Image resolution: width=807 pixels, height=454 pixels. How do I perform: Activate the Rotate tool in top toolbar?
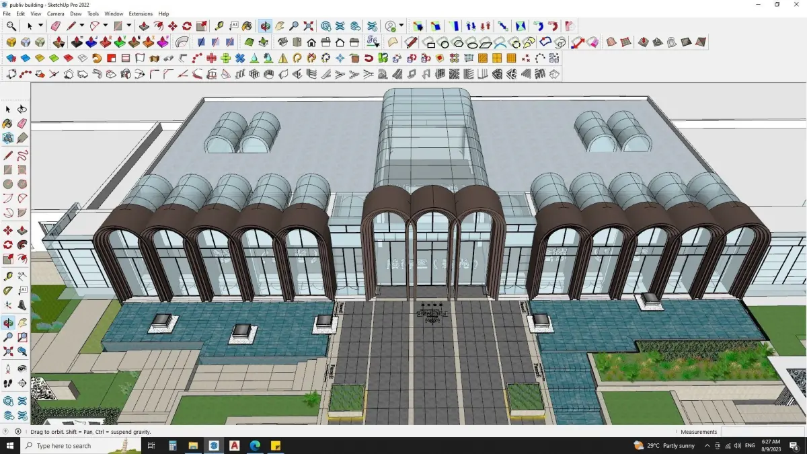pos(187,26)
